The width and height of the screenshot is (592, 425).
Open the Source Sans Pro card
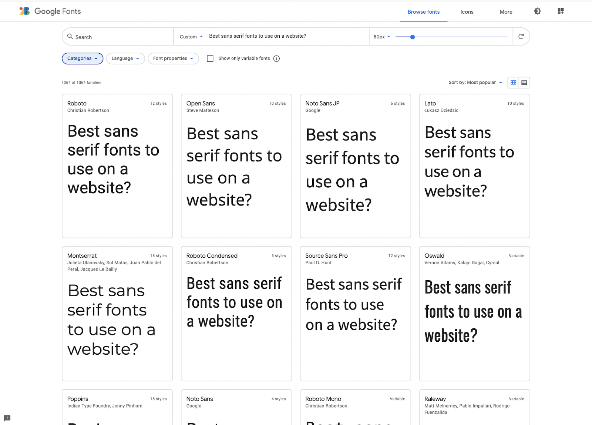tap(356, 314)
